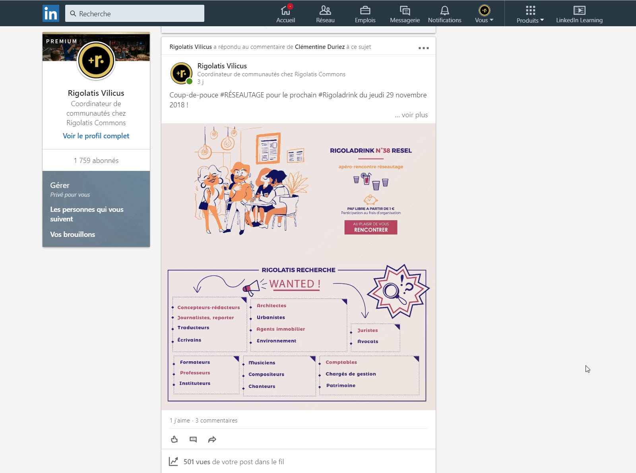This screenshot has width=636, height=473.
Task: Expand the Produits apps menu
Action: click(x=530, y=14)
